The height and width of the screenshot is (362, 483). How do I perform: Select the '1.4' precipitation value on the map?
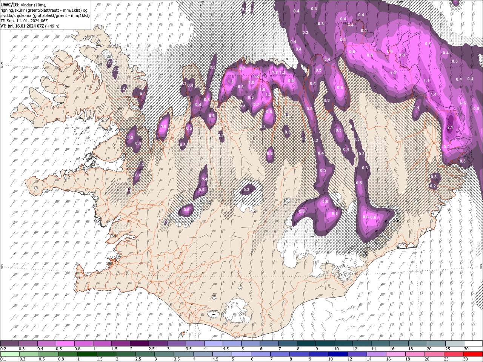(434, 94)
